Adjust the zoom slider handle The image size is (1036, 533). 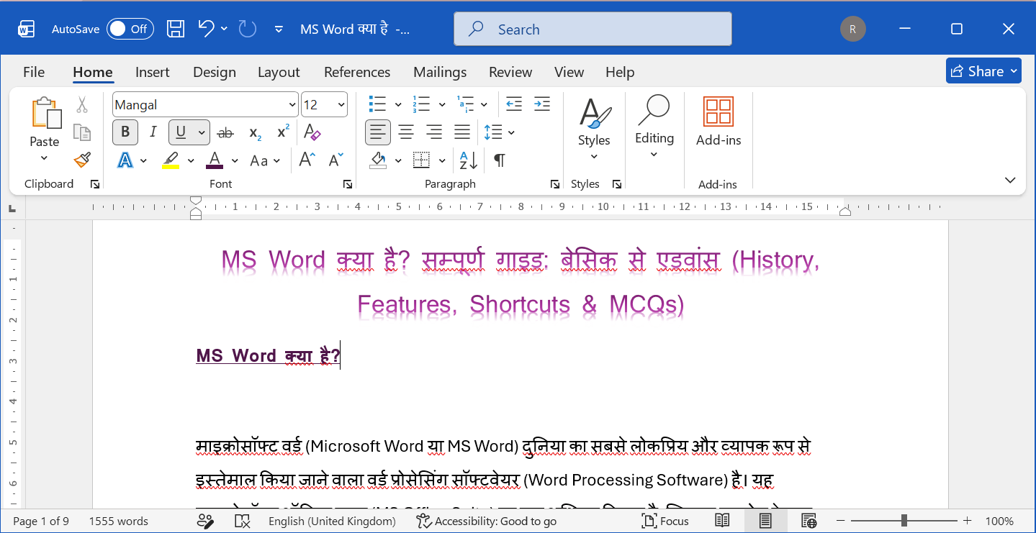click(904, 521)
